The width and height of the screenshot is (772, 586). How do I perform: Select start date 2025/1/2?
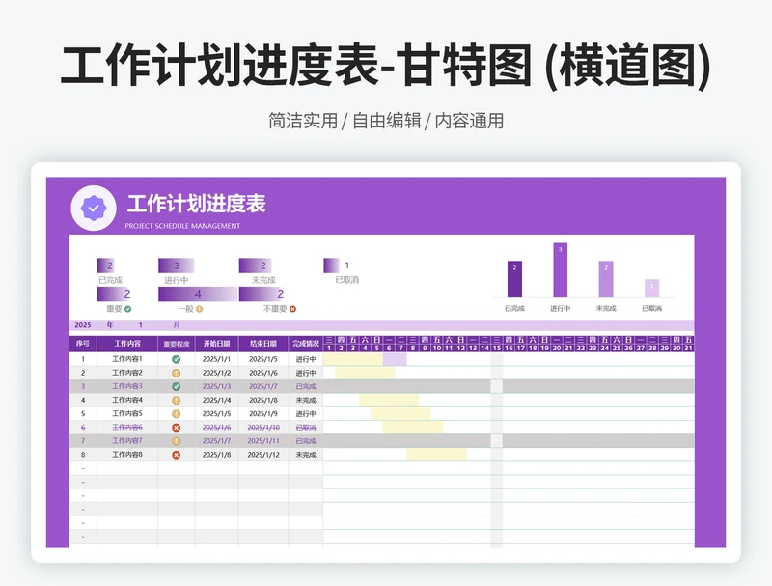[x=216, y=373]
